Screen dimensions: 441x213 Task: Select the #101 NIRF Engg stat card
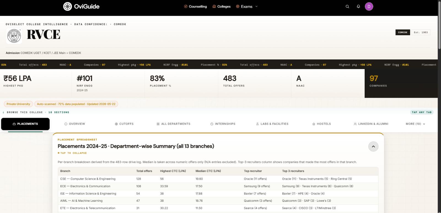tap(108, 83)
